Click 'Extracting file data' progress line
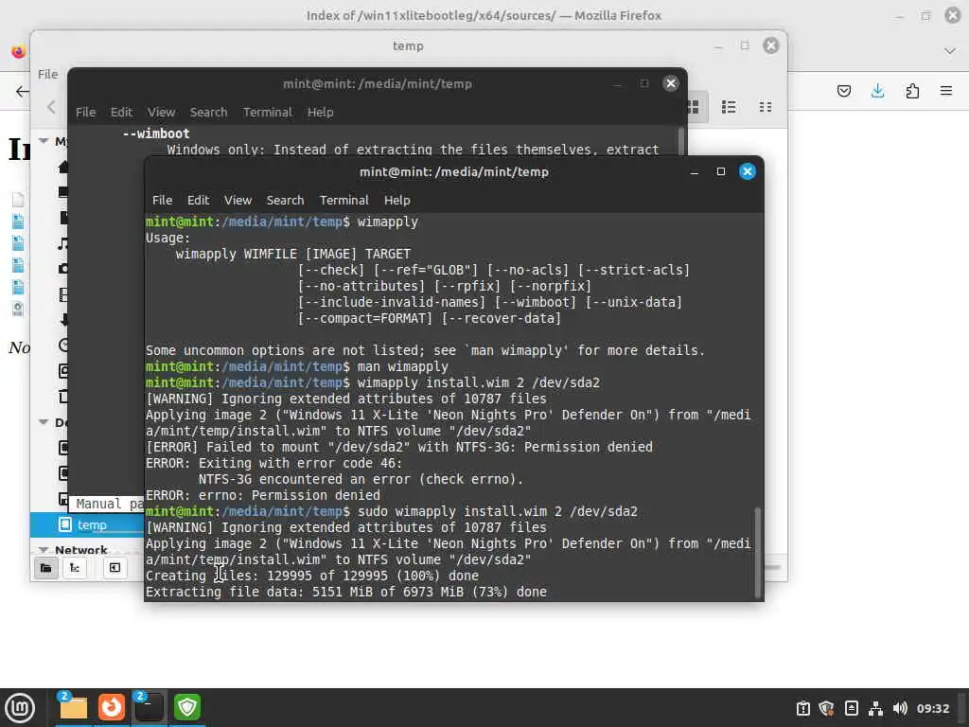The image size is (969, 727). tap(346, 593)
